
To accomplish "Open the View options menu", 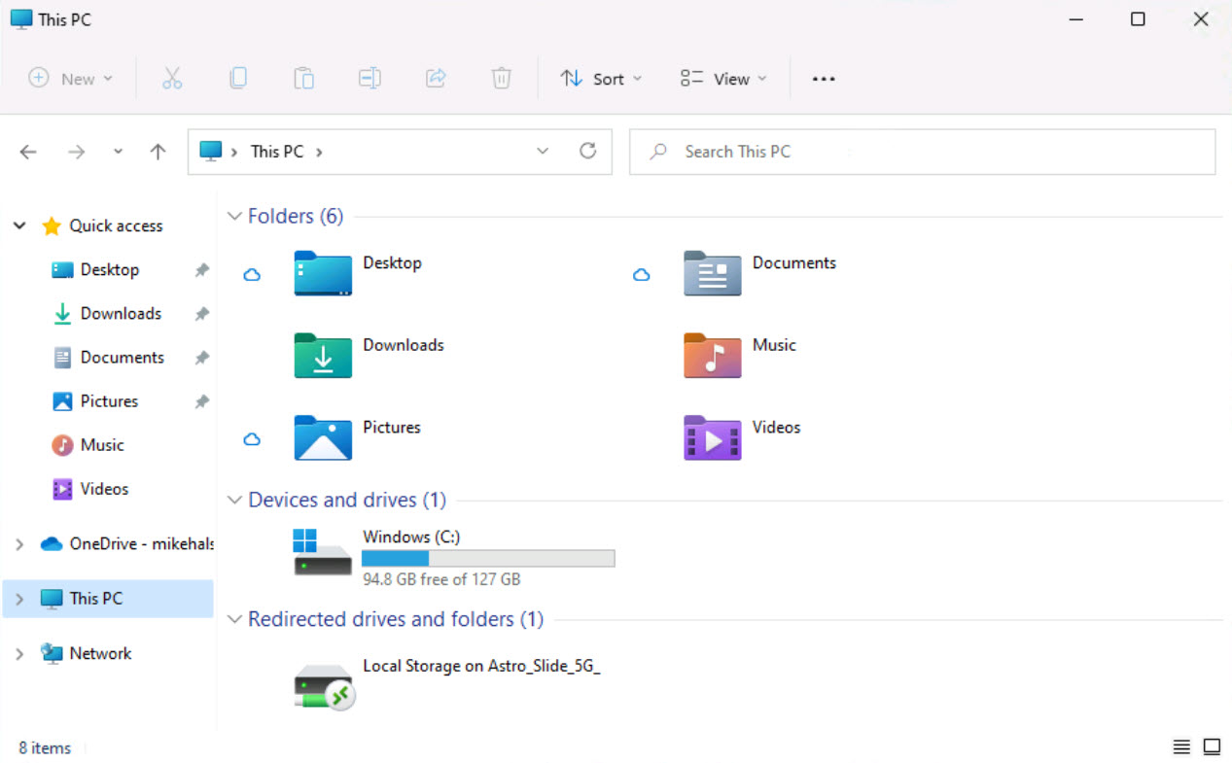I will click(x=723, y=79).
